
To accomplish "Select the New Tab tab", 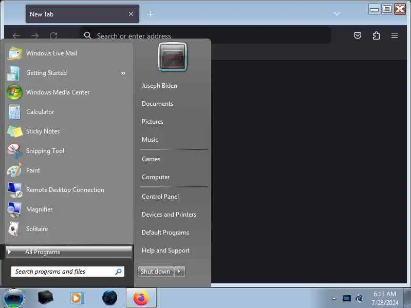I will (x=82, y=14).
